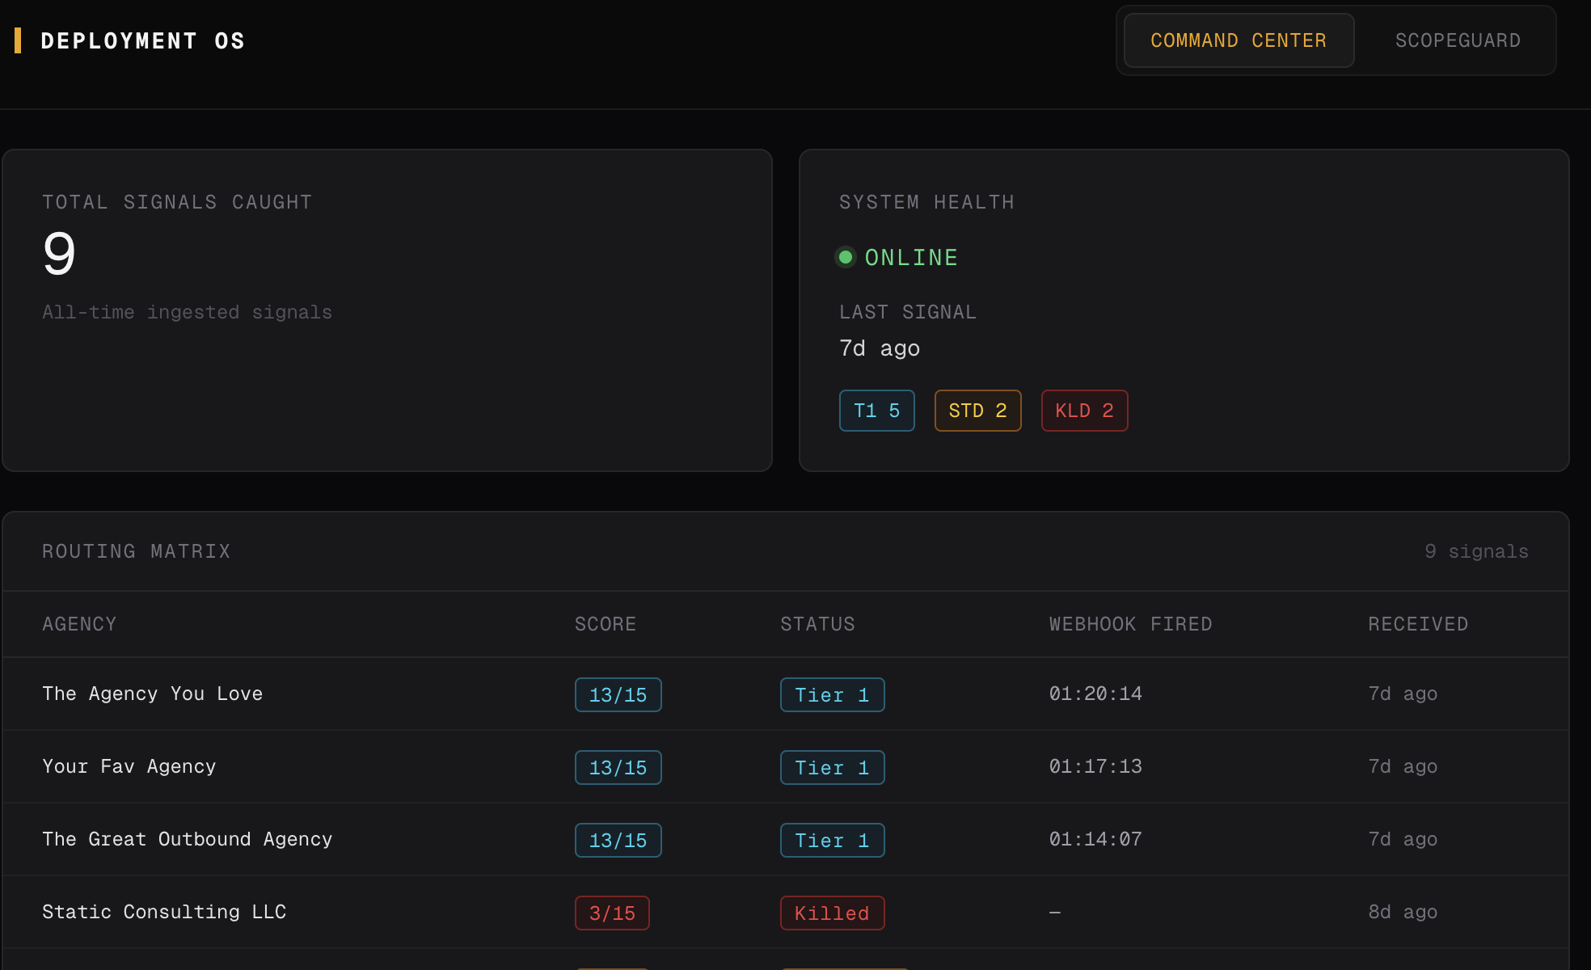This screenshot has width=1591, height=970.
Task: Click the total signals count 9
Action: 59,254
